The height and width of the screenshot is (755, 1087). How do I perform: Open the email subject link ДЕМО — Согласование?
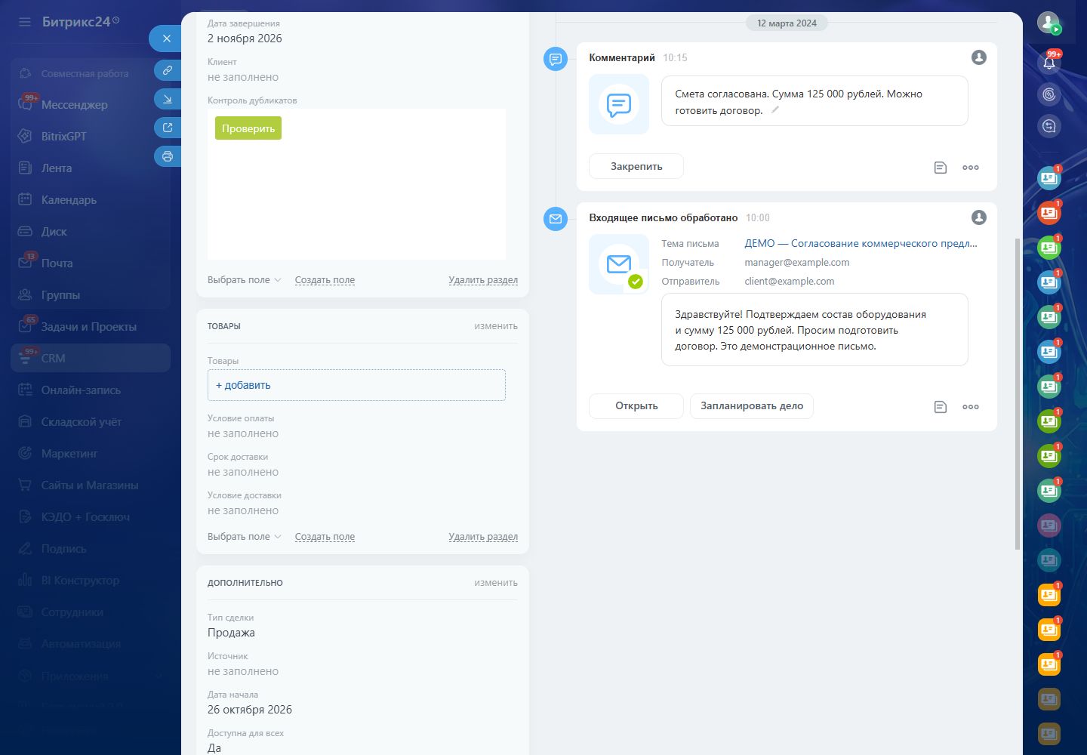[x=861, y=243]
